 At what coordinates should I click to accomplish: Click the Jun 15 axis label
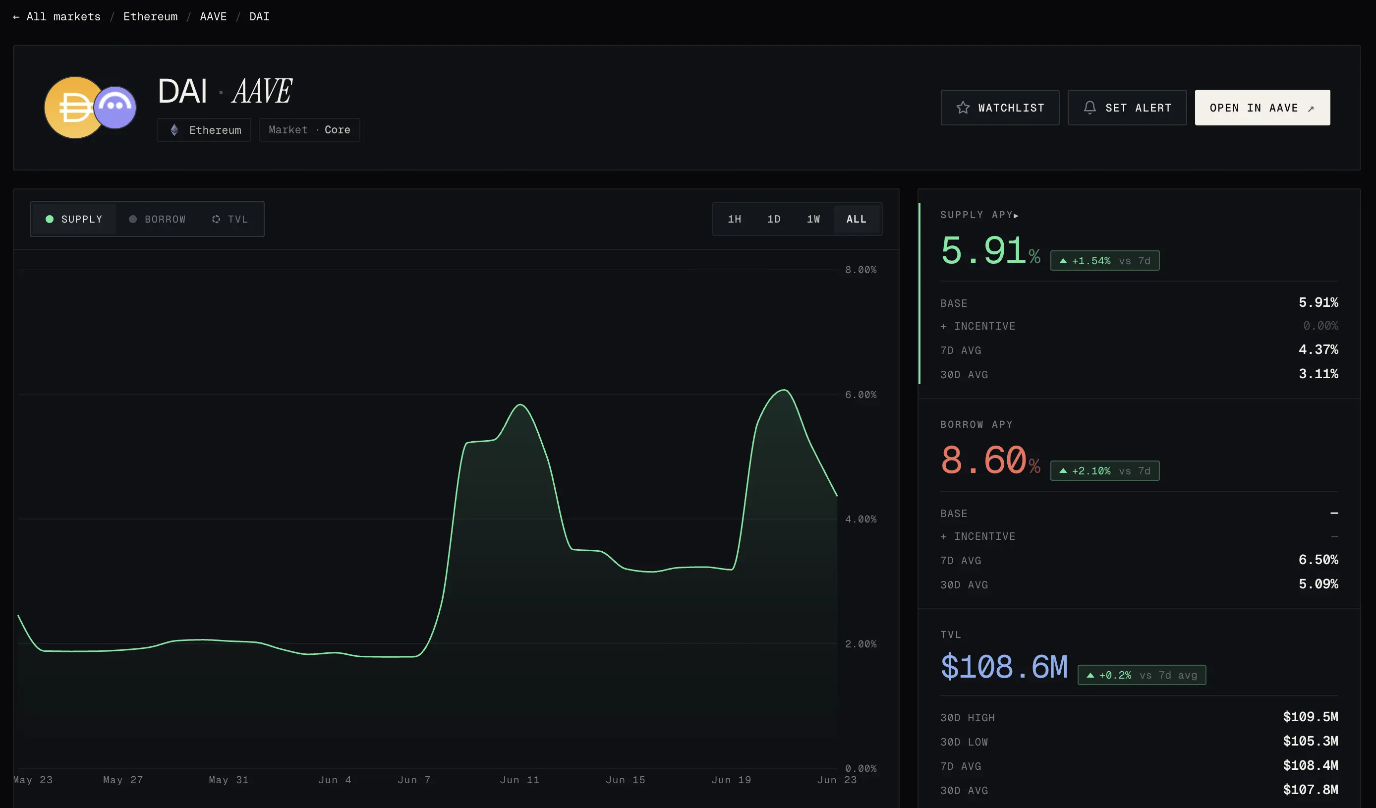coord(625,780)
